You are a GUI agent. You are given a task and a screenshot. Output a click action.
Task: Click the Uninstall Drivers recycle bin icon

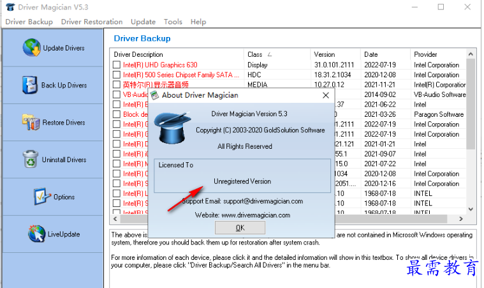[31, 159]
